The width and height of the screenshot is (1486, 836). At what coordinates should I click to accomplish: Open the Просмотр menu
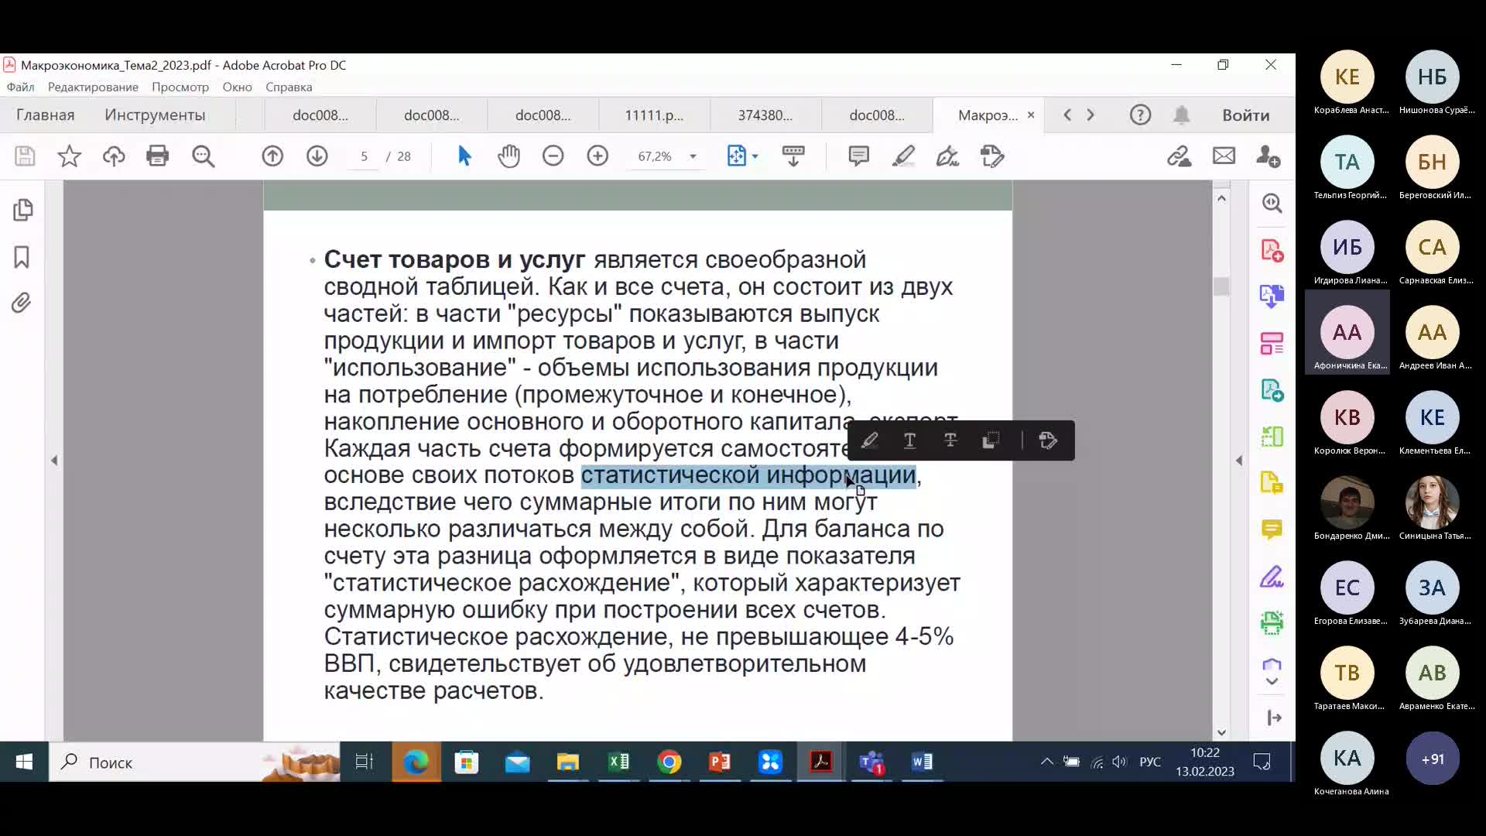[180, 87]
